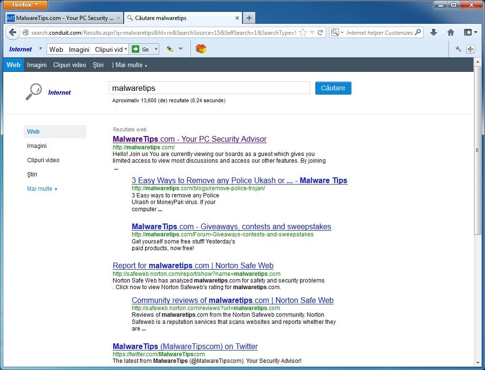This screenshot has height=370, width=485.
Task: Select Clipuri video in dark navigation bar
Action: (x=69, y=65)
